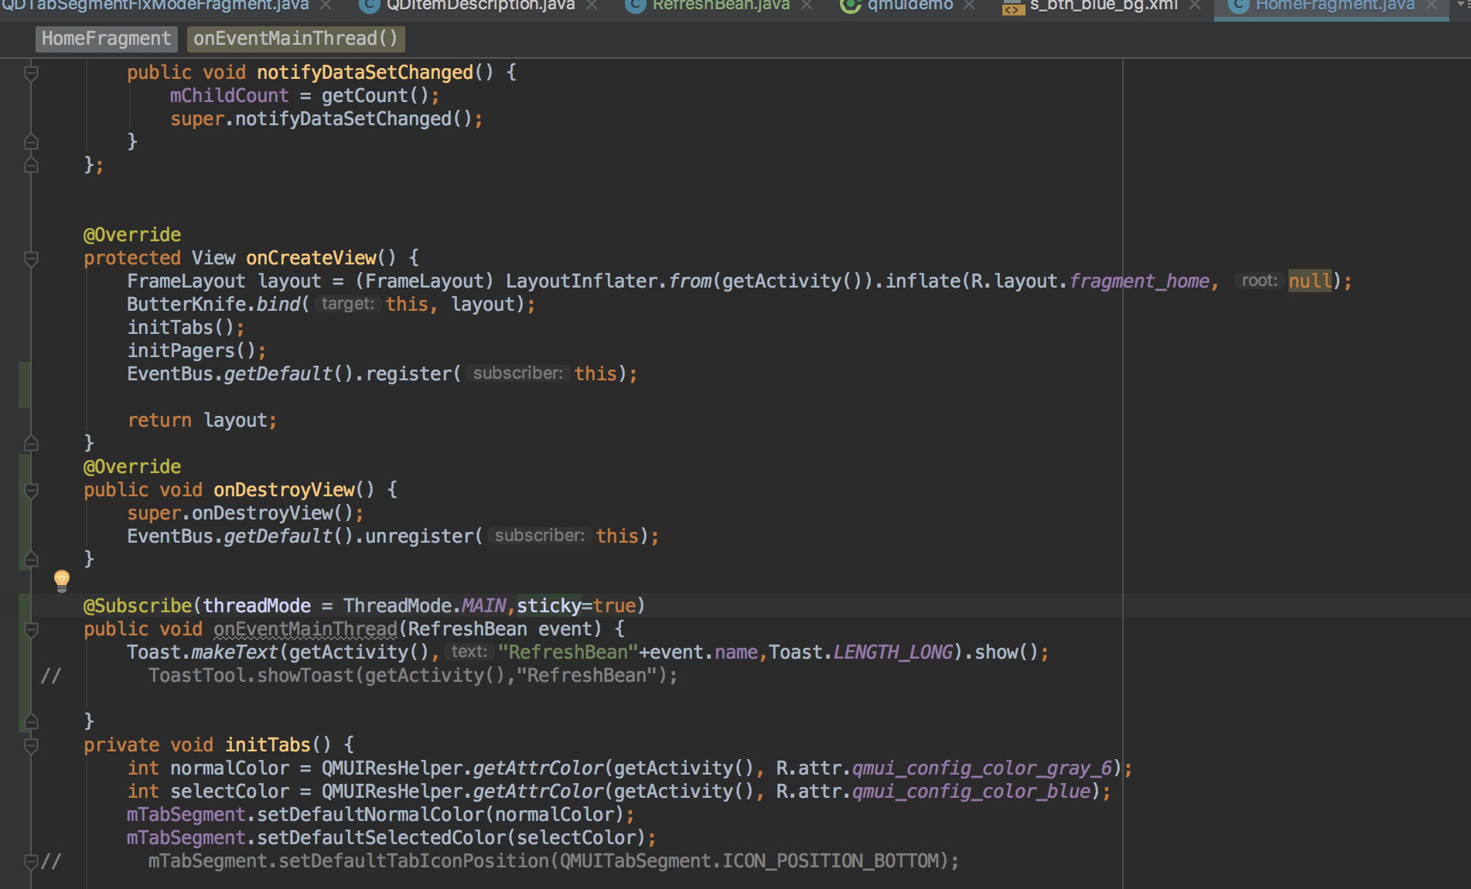Close the HomeFragment.java tab
The image size is (1471, 889).
point(1432,5)
